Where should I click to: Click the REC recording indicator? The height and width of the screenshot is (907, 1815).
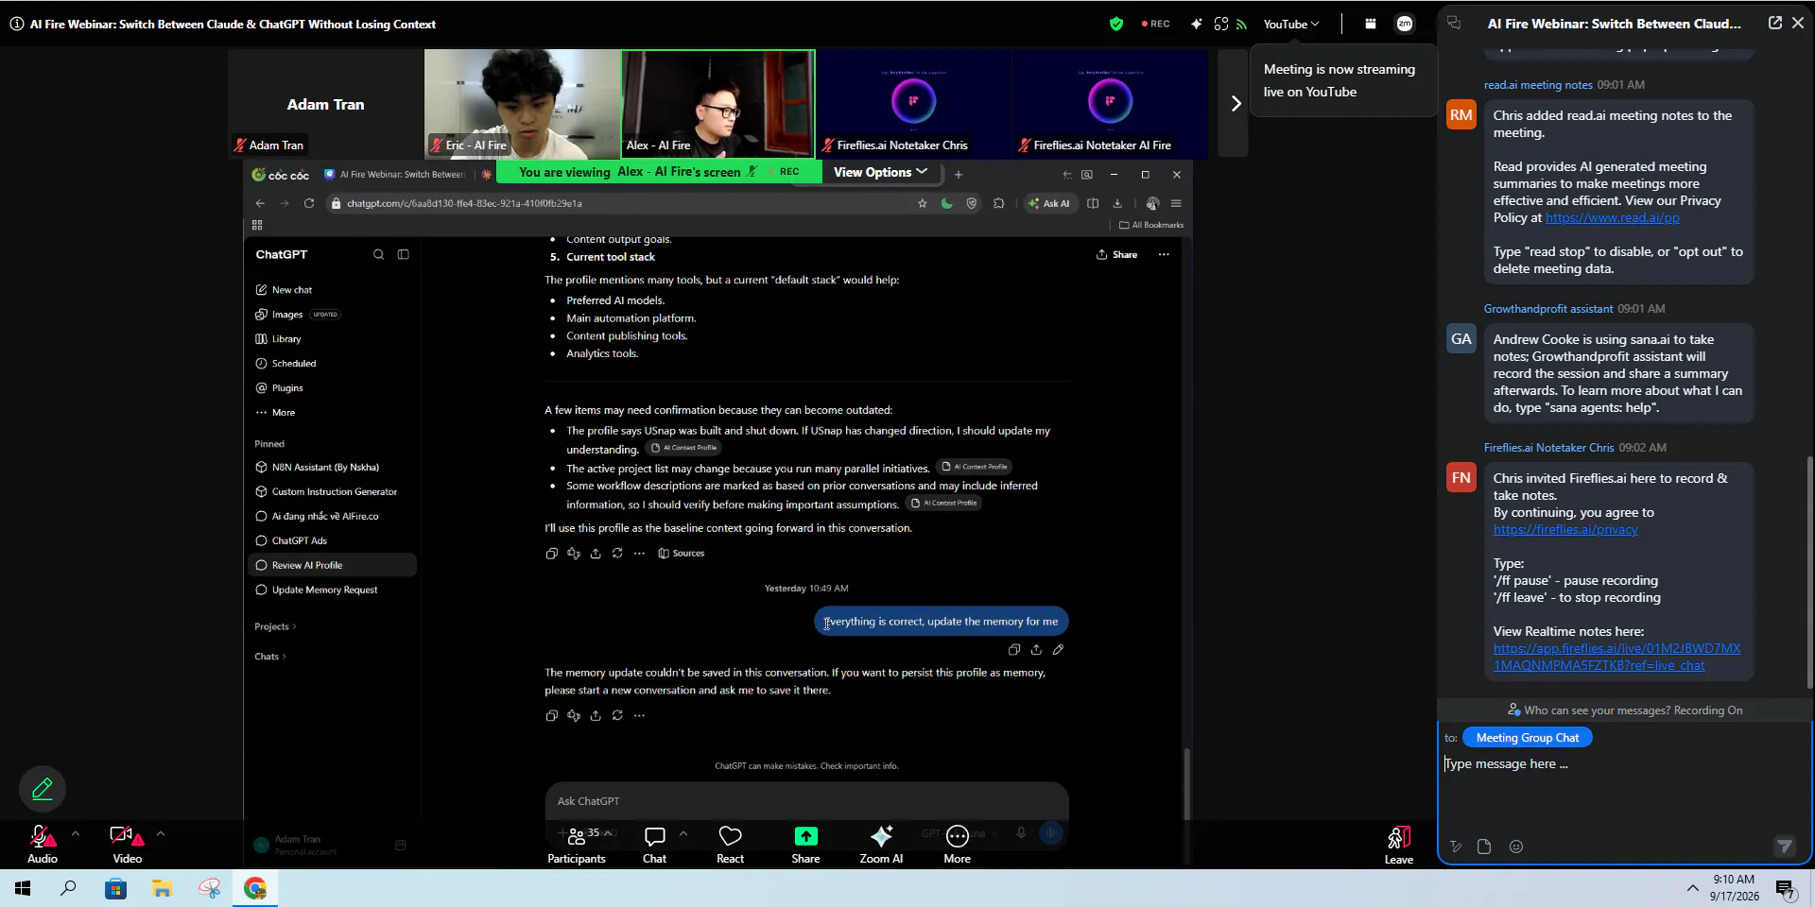[x=1155, y=24]
